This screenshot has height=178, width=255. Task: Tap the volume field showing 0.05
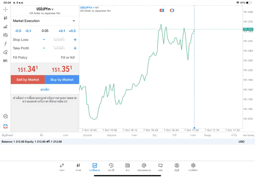click(45, 31)
